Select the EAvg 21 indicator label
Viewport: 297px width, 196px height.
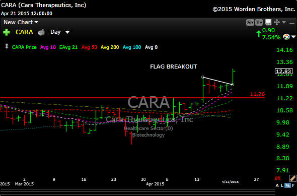pyautogui.click(x=68, y=47)
